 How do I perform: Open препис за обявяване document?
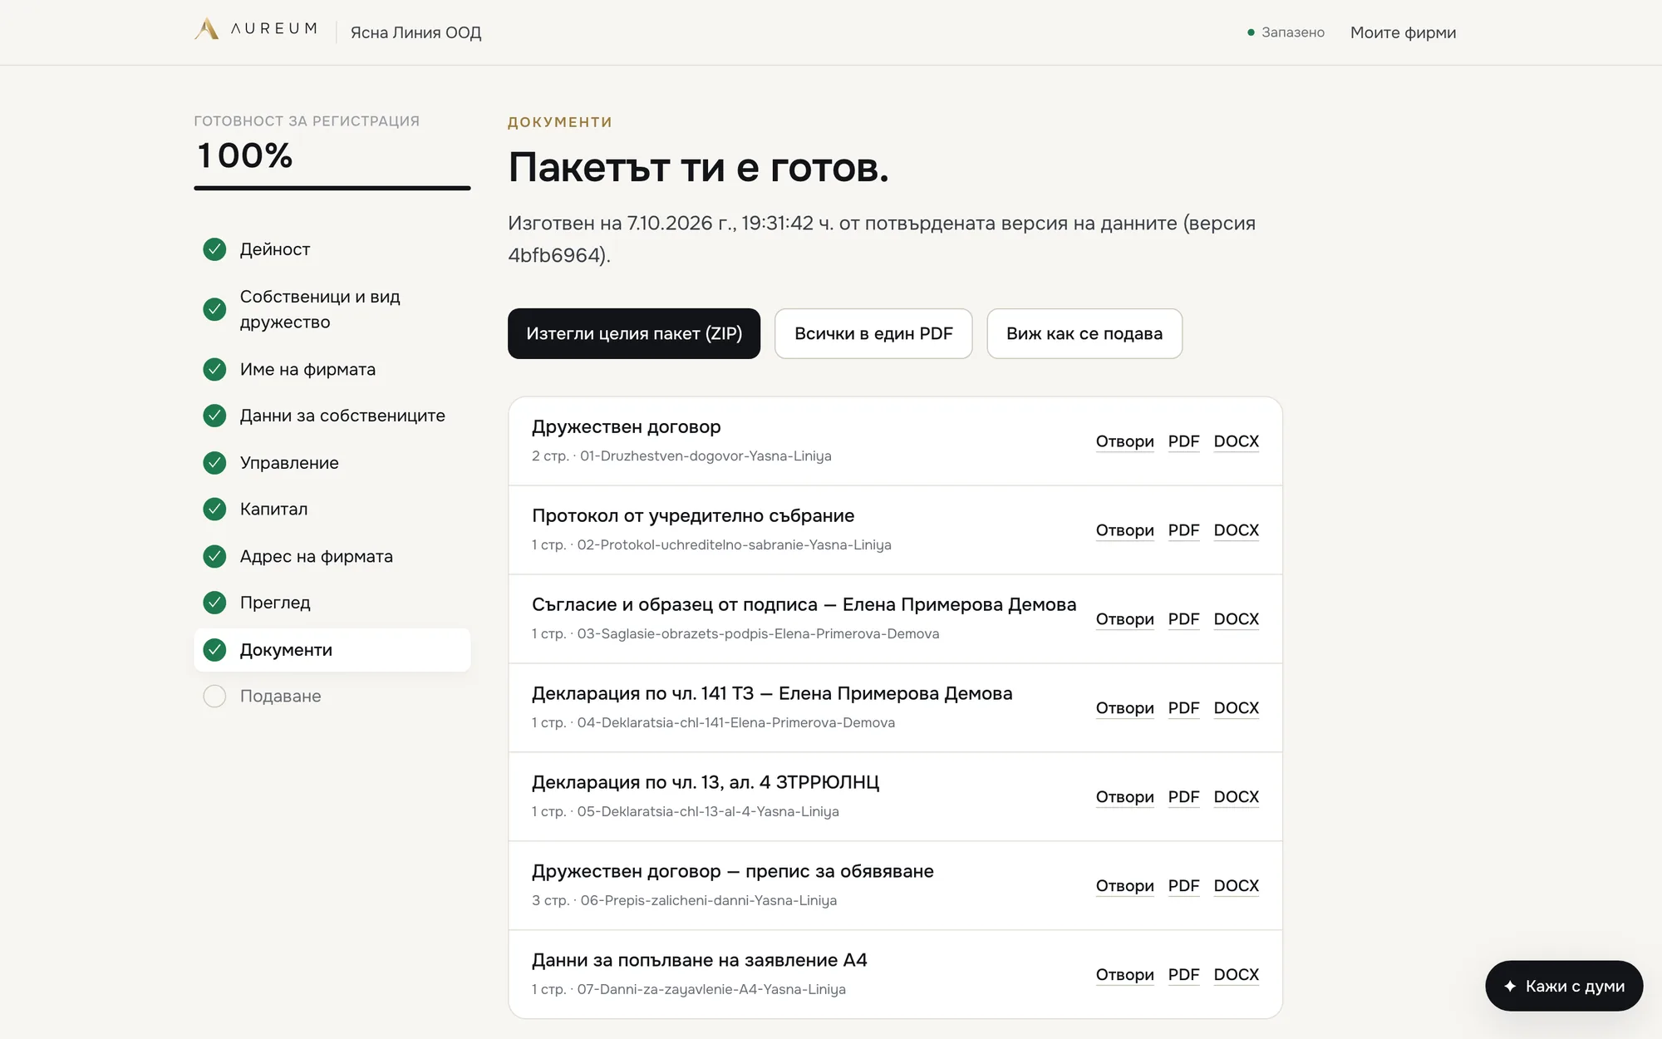1124,886
